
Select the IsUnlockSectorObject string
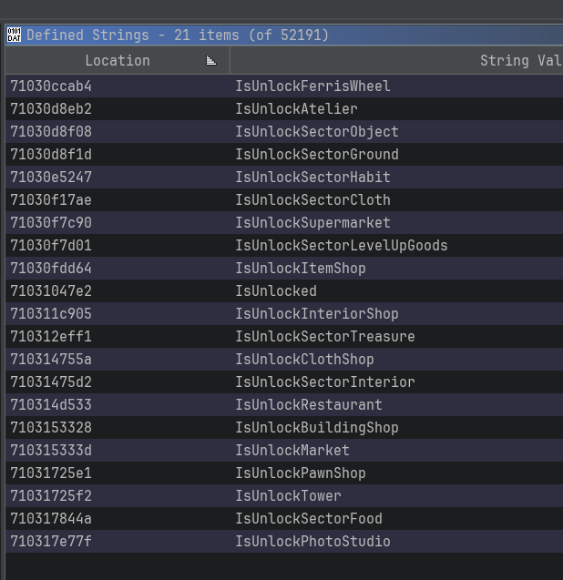pyautogui.click(x=317, y=132)
